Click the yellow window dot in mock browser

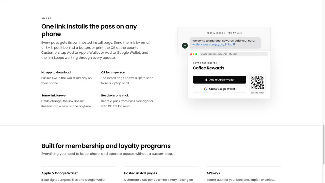tap(193, 54)
